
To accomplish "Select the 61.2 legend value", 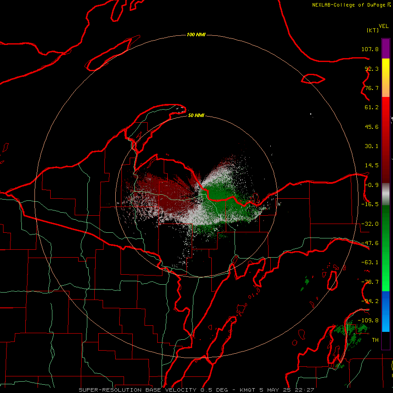I will (x=372, y=107).
